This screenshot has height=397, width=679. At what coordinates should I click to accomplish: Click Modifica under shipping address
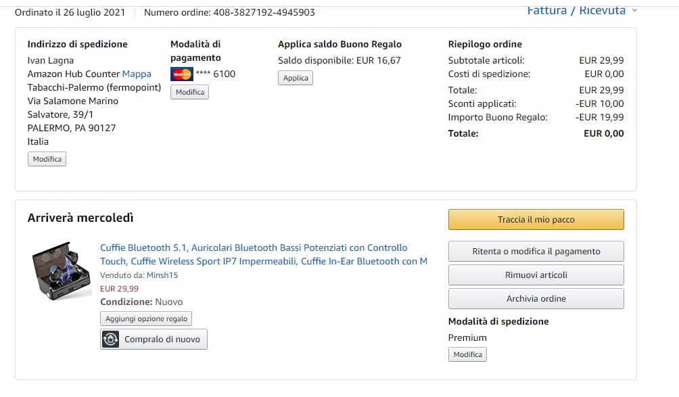tap(47, 159)
